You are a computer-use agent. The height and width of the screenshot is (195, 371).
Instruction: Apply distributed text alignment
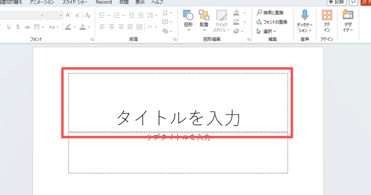coord(139,27)
